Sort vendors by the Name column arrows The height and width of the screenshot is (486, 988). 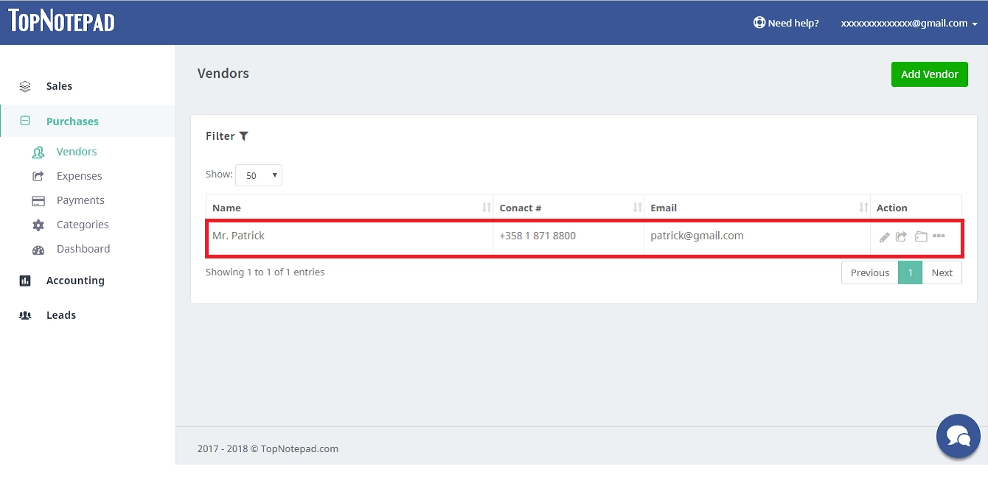pos(486,208)
